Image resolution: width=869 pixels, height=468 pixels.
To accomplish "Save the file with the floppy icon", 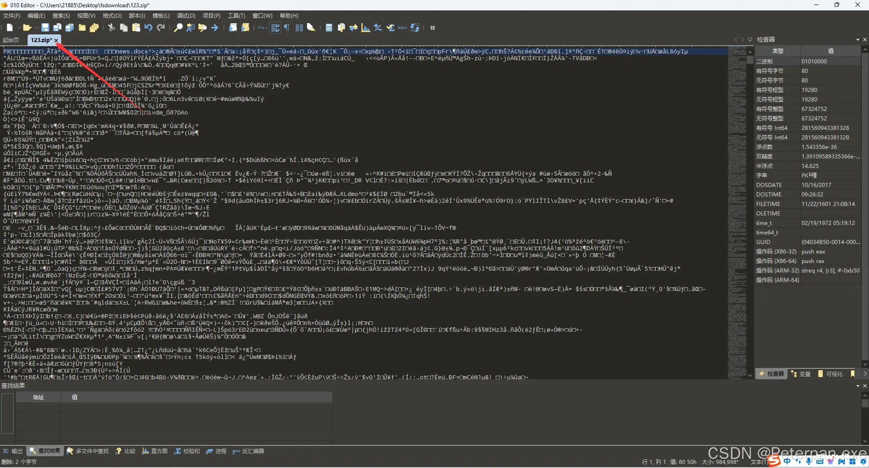I will point(45,28).
